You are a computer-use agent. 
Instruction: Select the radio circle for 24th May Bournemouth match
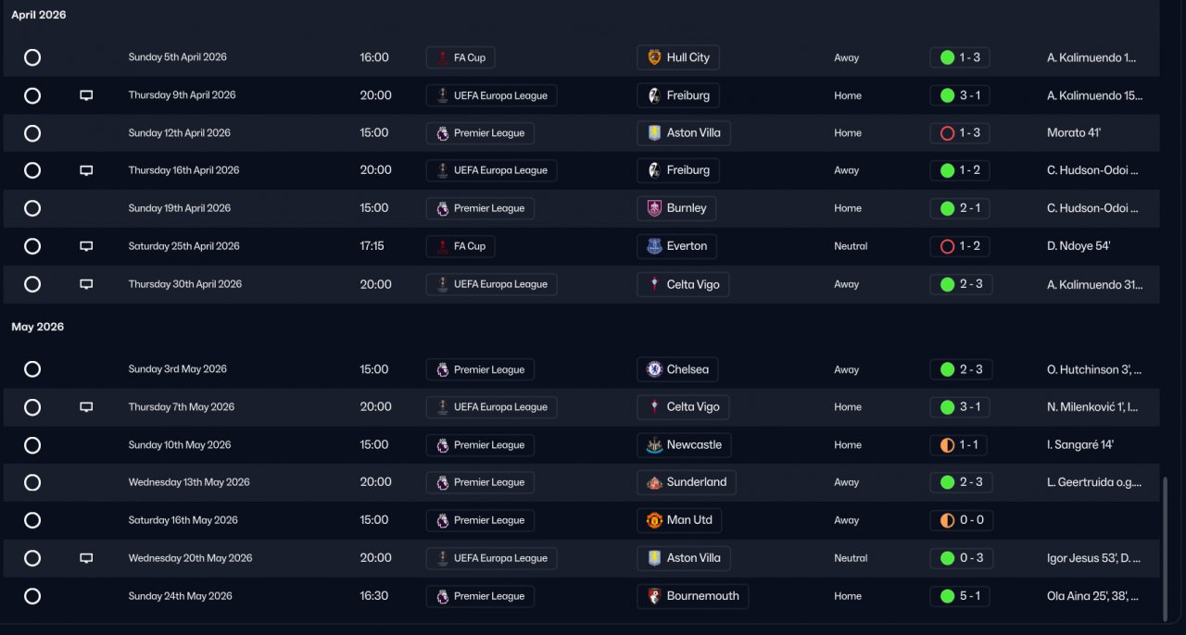32,596
